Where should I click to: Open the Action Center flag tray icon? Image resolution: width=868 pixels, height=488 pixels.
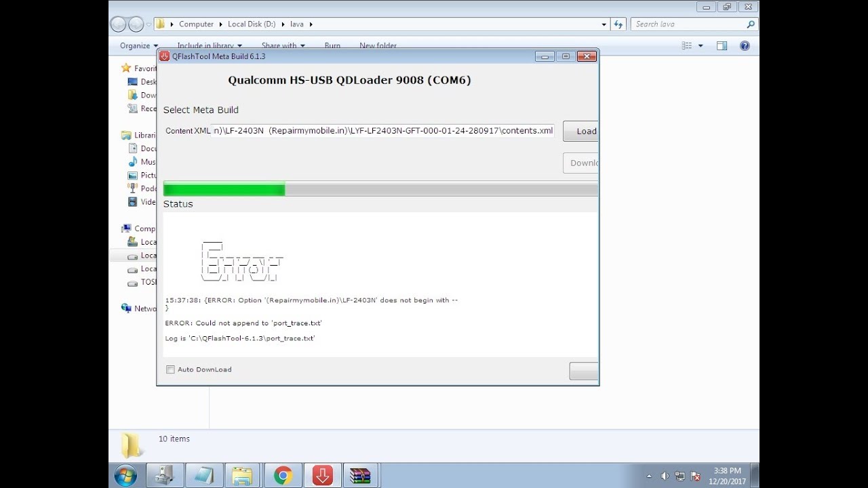[695, 476]
